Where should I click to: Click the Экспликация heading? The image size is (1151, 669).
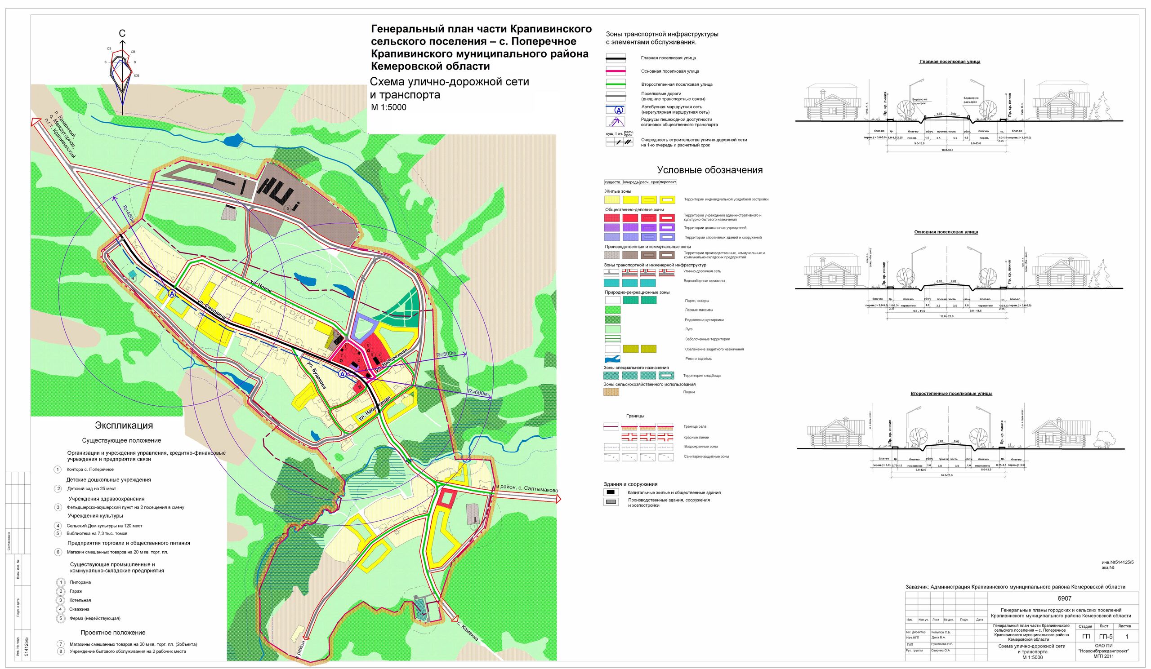pyautogui.click(x=124, y=425)
